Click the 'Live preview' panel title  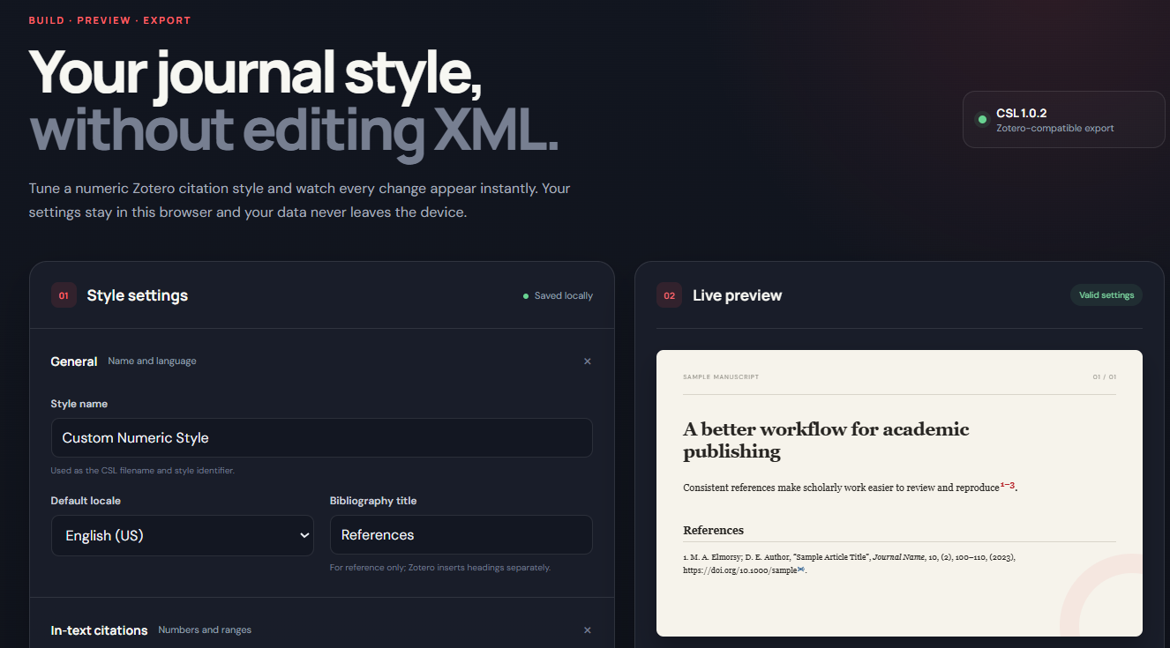pyautogui.click(x=738, y=295)
